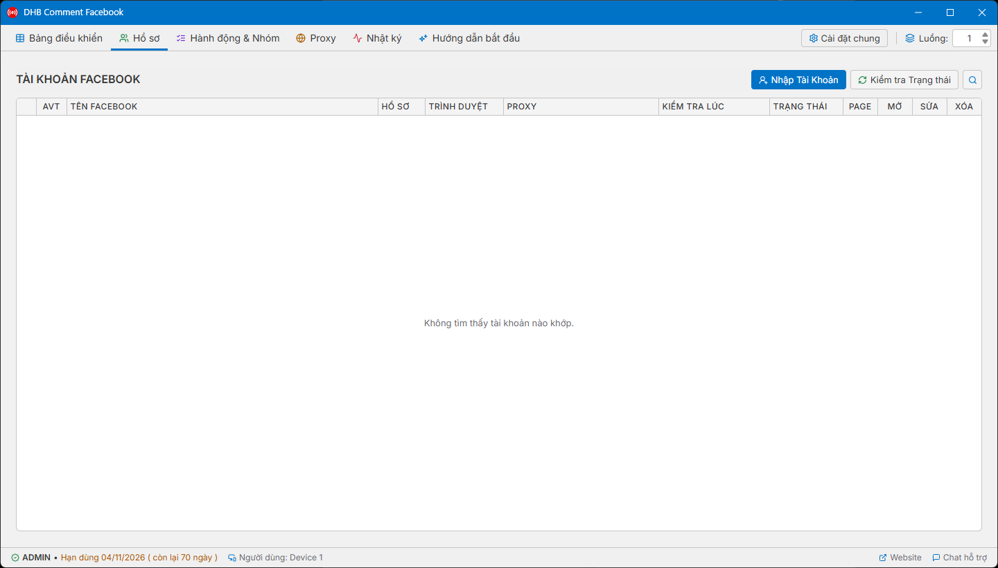Screen dimensions: 998x568
Task: Open the Bảng điều khiển tab
Action: pyautogui.click(x=59, y=38)
